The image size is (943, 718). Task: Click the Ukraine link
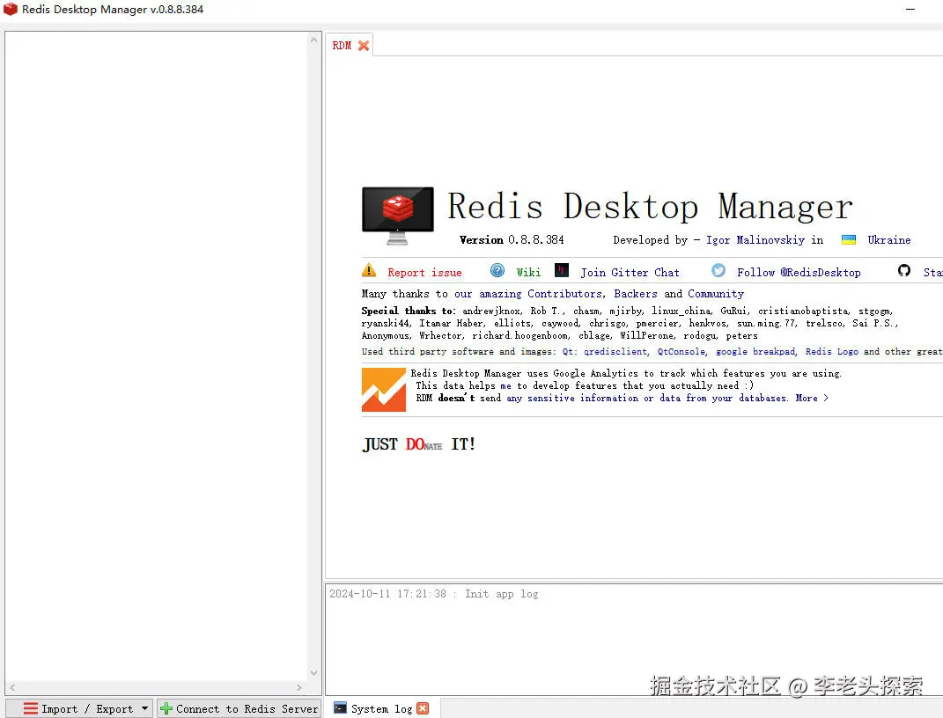889,239
